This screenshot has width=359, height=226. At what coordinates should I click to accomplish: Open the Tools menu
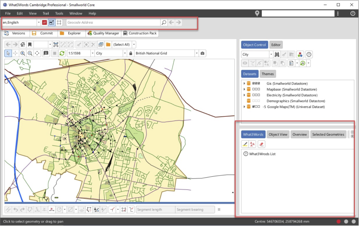coord(59,13)
